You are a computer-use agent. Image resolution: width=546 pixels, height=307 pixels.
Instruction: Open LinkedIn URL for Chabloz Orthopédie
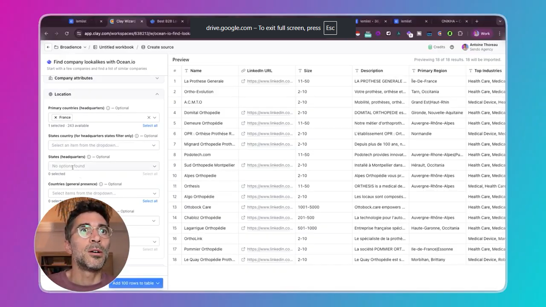(x=270, y=218)
